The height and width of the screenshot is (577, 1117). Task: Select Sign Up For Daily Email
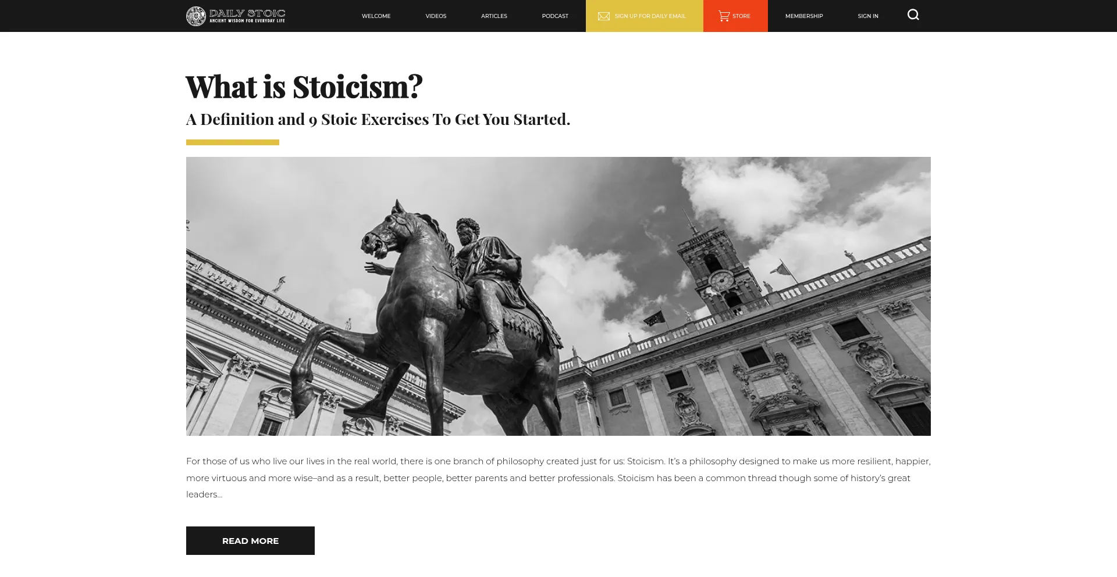(x=650, y=16)
